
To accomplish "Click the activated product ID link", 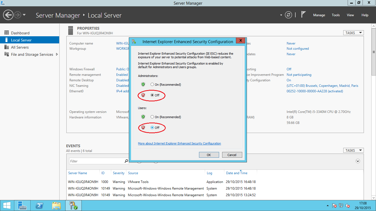I will (315, 91).
